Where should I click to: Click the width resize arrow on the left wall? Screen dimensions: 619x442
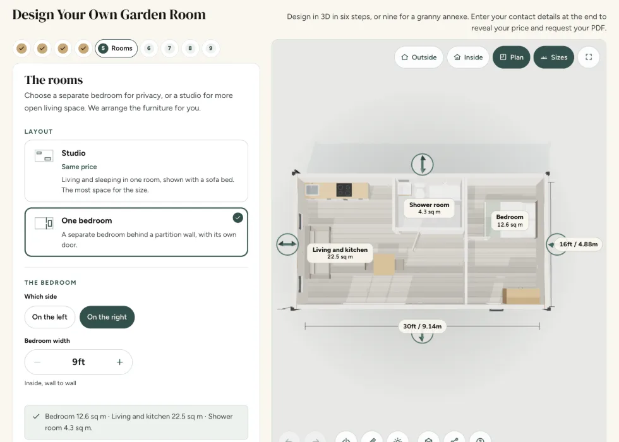pos(287,244)
